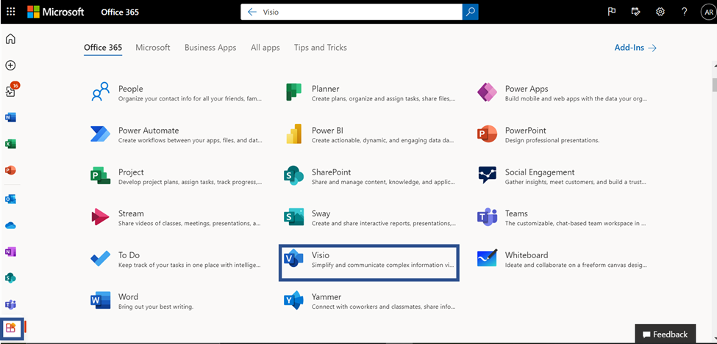Open Settings gear in header
This screenshot has width=717, height=344.
(x=660, y=12)
